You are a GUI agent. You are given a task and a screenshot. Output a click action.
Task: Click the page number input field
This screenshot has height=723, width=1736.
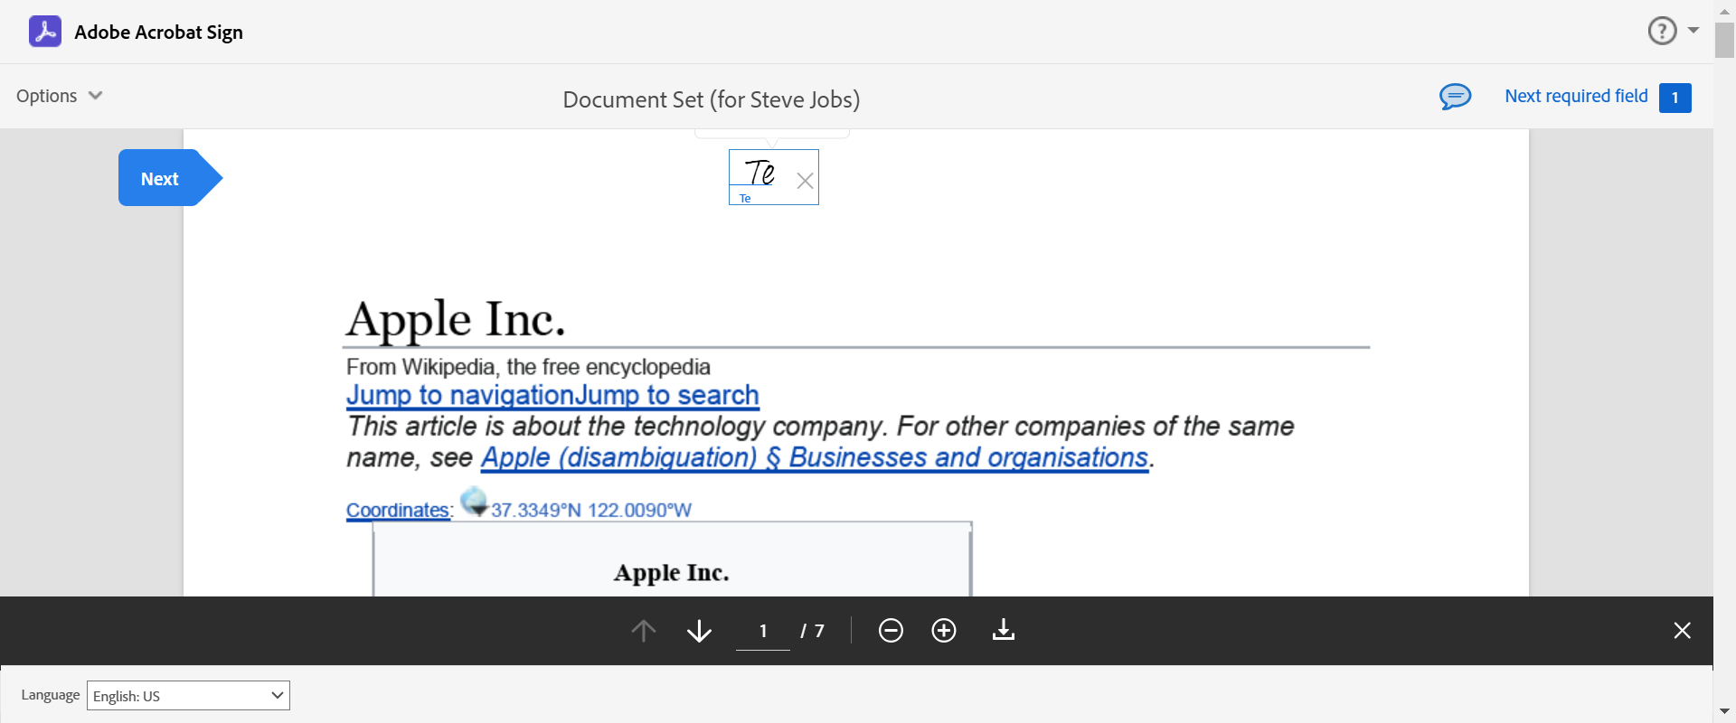click(x=763, y=631)
